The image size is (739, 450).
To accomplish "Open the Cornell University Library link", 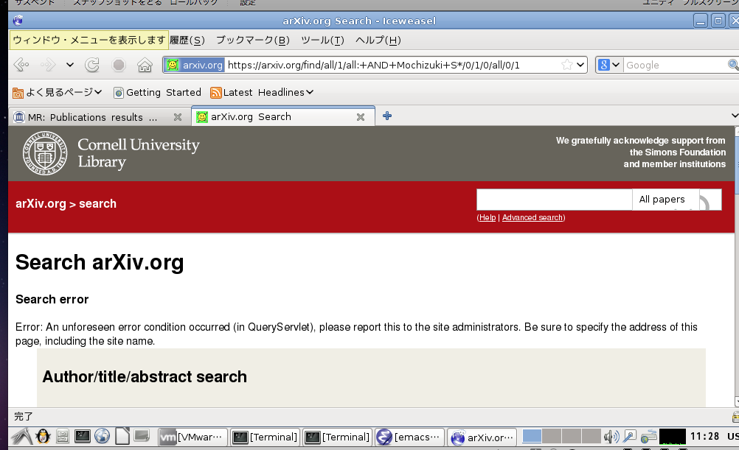I will click(139, 153).
